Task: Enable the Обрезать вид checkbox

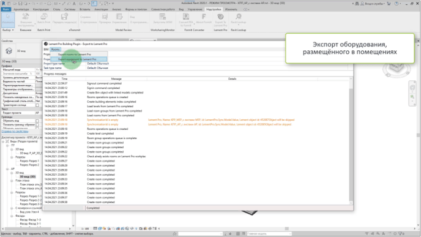Action: point(37,121)
